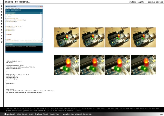The height and width of the screenshot is (116, 164).
Task: Click the Arduino app icon in title bar
Action: coord(6,7)
